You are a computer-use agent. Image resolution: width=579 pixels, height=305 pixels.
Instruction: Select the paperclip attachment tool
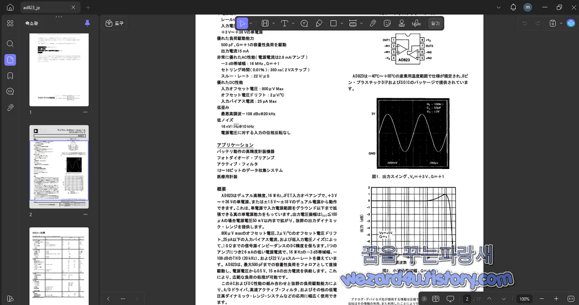373,23
